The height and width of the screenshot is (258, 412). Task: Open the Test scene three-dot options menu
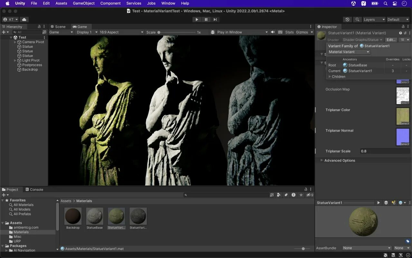(x=44, y=37)
